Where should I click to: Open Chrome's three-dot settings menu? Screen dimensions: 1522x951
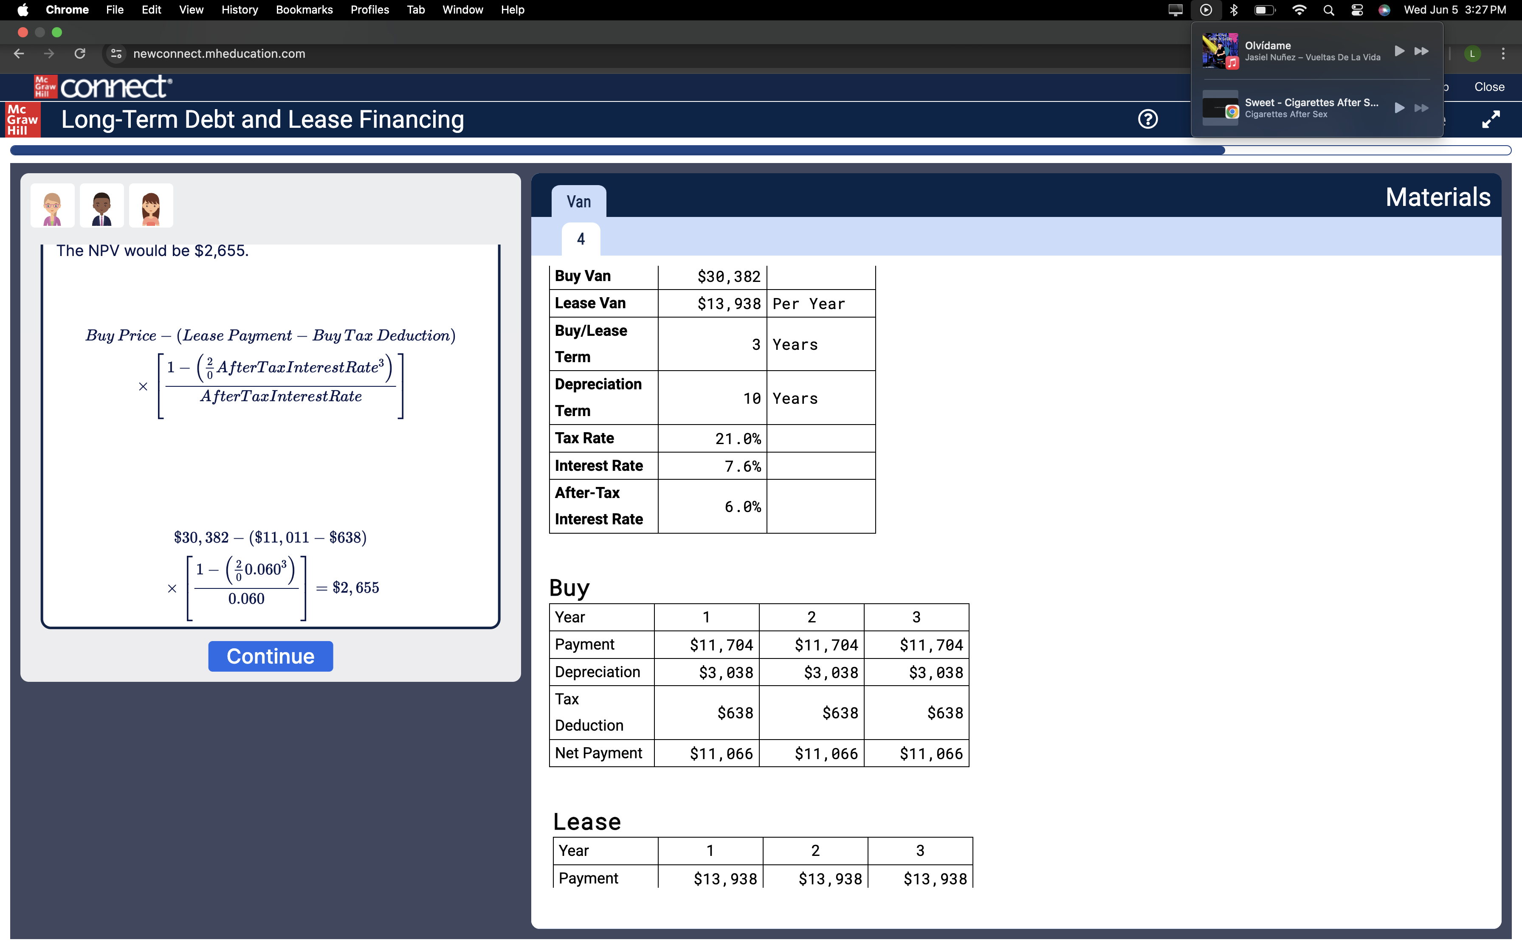click(x=1503, y=53)
